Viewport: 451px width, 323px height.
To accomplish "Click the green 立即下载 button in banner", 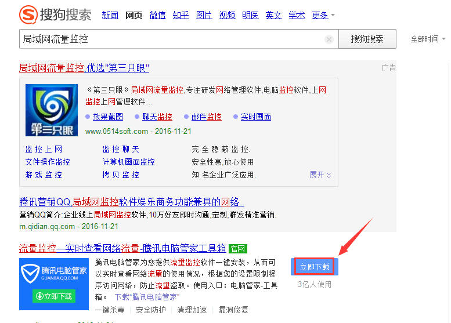I will (x=54, y=296).
